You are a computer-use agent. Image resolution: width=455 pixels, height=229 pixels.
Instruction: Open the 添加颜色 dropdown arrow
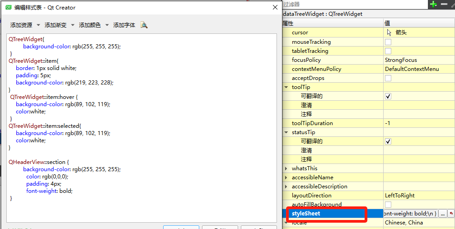[107, 25]
